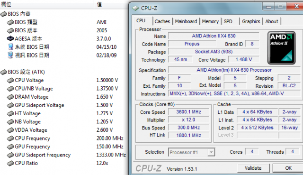This screenshot has height=175, width=303.
Task: Click the 04/15/10 BIOS date value
Action: (107, 47)
